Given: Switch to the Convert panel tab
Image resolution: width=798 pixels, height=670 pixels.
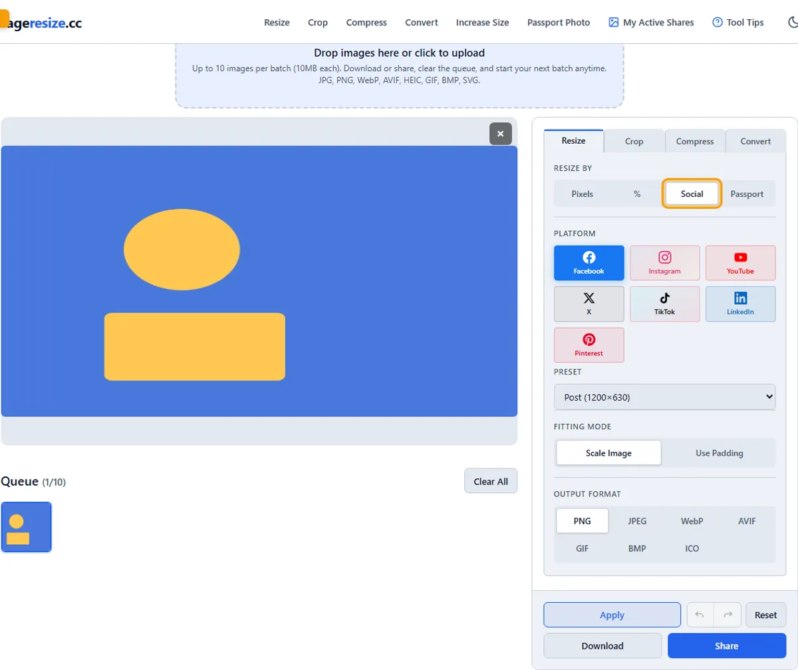Looking at the screenshot, I should point(755,141).
